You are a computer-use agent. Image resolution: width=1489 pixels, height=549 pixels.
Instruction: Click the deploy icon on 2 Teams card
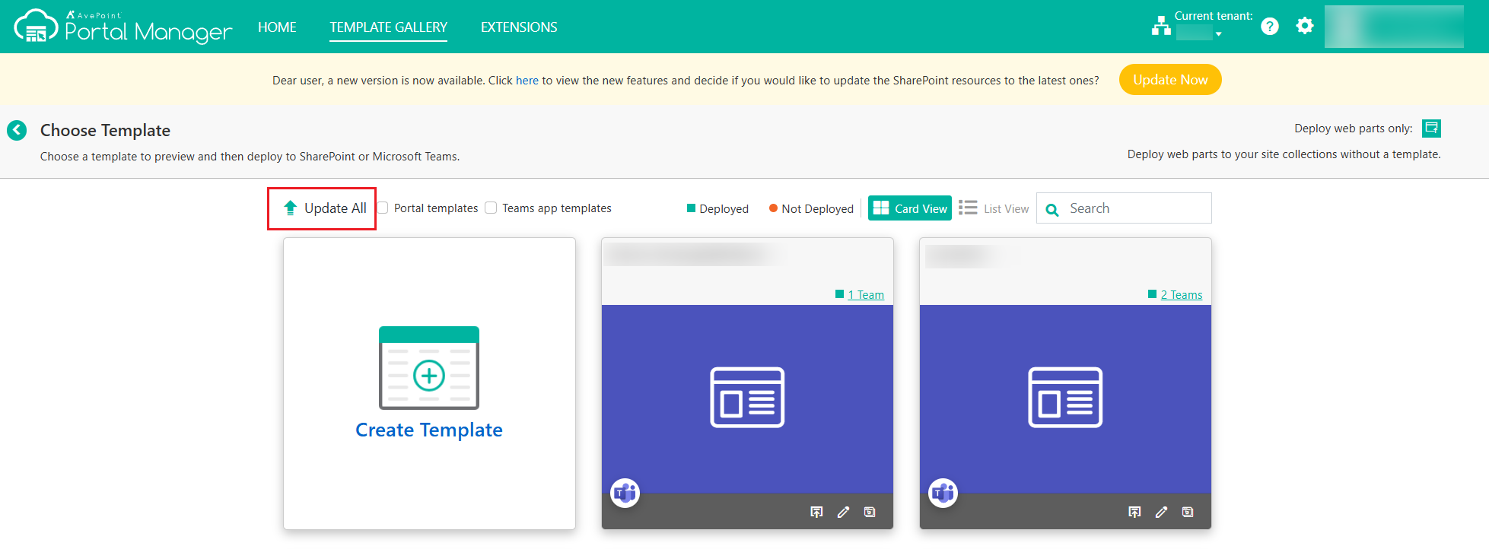[1134, 513]
